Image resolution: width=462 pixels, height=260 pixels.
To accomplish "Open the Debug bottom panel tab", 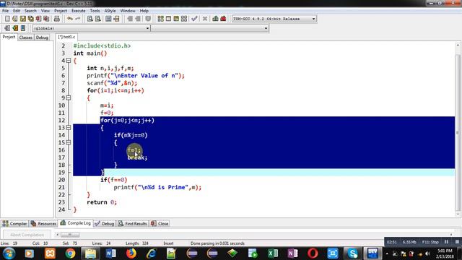I will pyautogui.click(x=104, y=223).
